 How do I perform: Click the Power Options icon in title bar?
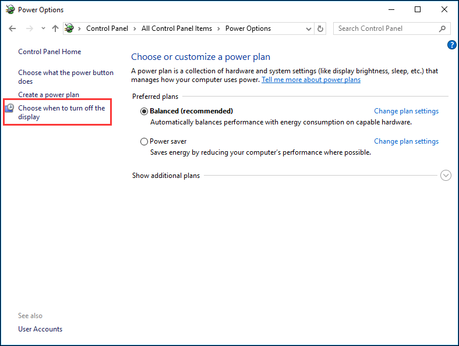pyautogui.click(x=10, y=9)
